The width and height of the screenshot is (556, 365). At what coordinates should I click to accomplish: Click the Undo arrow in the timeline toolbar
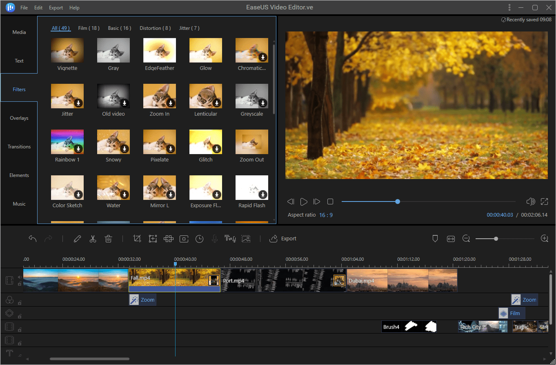33,239
